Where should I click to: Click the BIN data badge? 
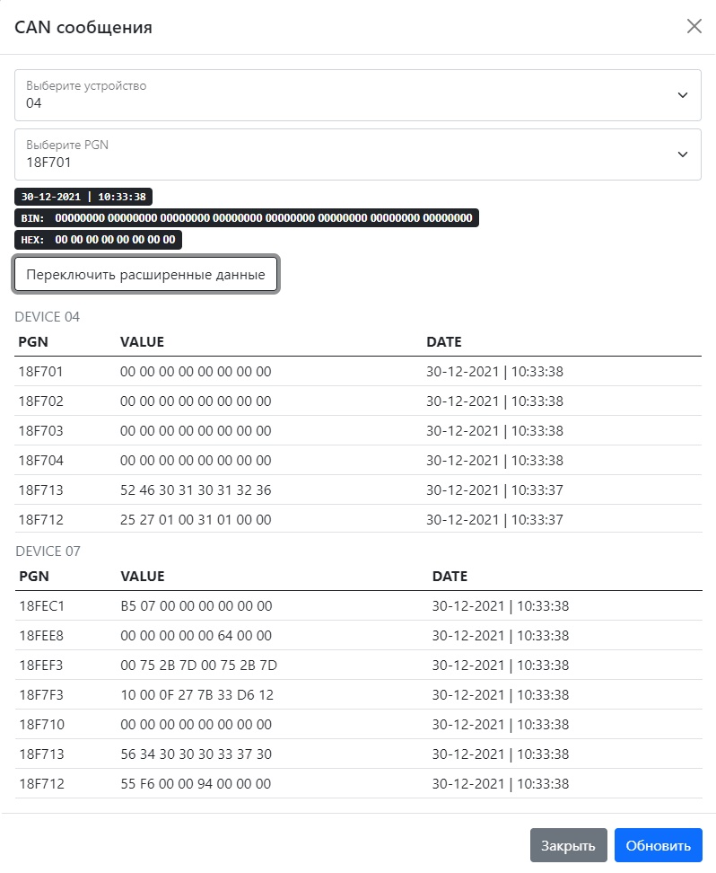(x=246, y=218)
